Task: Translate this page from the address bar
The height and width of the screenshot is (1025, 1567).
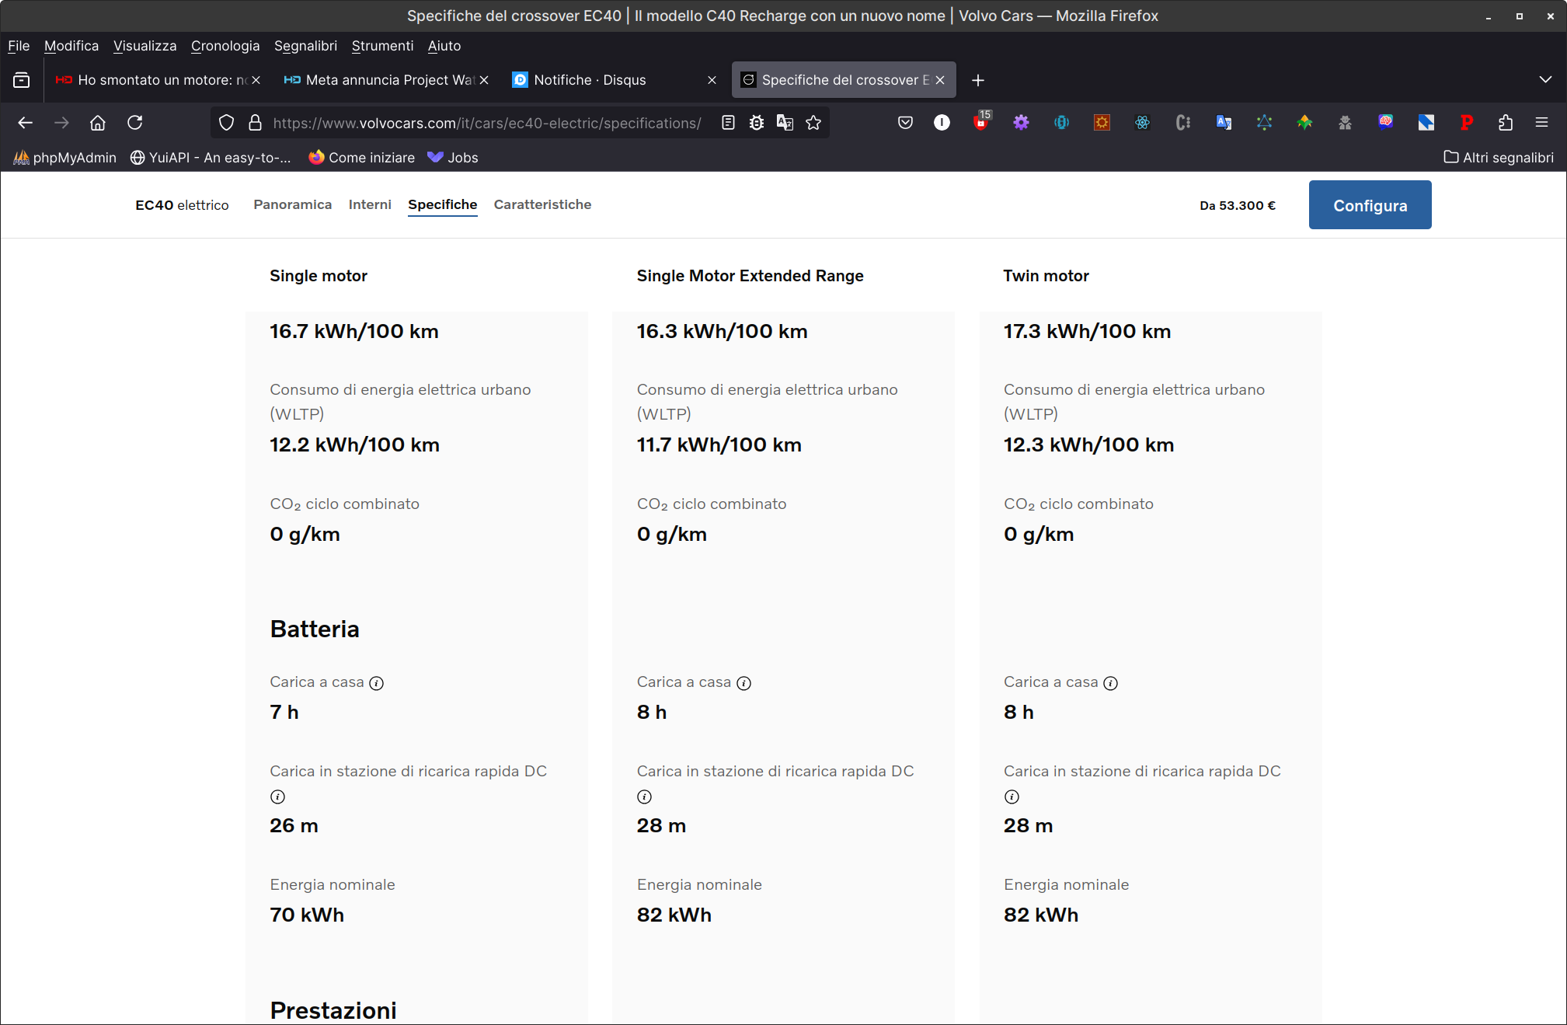Action: (x=785, y=123)
